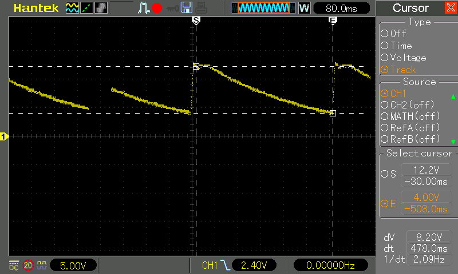Close the Cursor menu panel
458x274 pixels.
click(x=451, y=8)
